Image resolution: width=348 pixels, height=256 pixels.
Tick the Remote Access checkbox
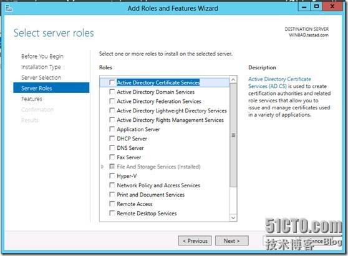[112, 204]
